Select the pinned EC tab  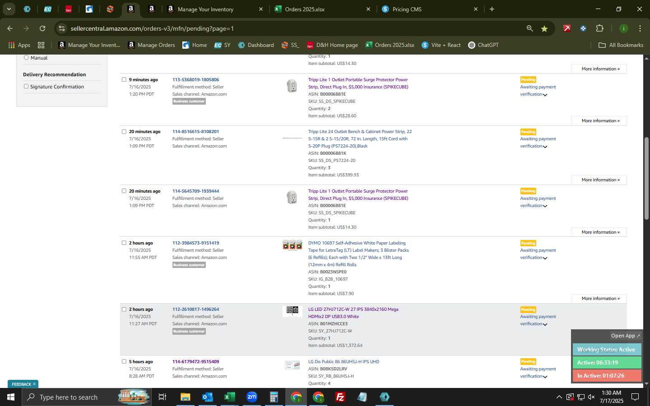tap(47, 9)
